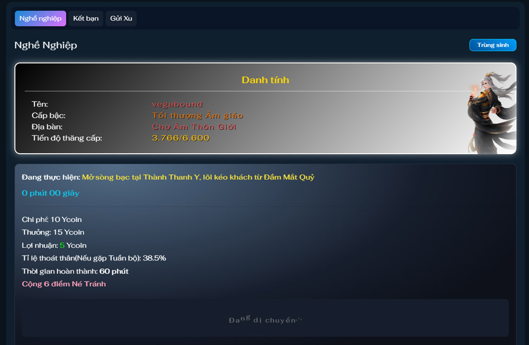Viewport: 529px width, 345px height.
Task: Click the Chi phí 10 Ycoin line
Action: (x=52, y=220)
